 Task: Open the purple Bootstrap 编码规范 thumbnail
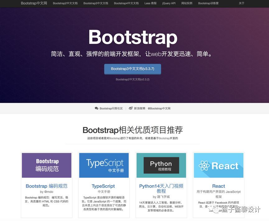coord(47,165)
